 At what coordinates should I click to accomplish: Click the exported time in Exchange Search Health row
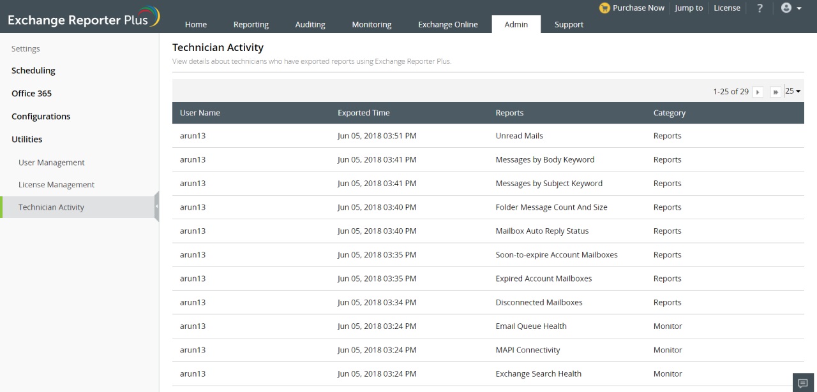click(x=377, y=374)
